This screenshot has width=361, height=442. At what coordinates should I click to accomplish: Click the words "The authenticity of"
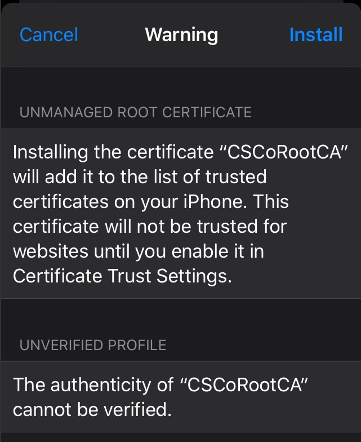click(93, 384)
